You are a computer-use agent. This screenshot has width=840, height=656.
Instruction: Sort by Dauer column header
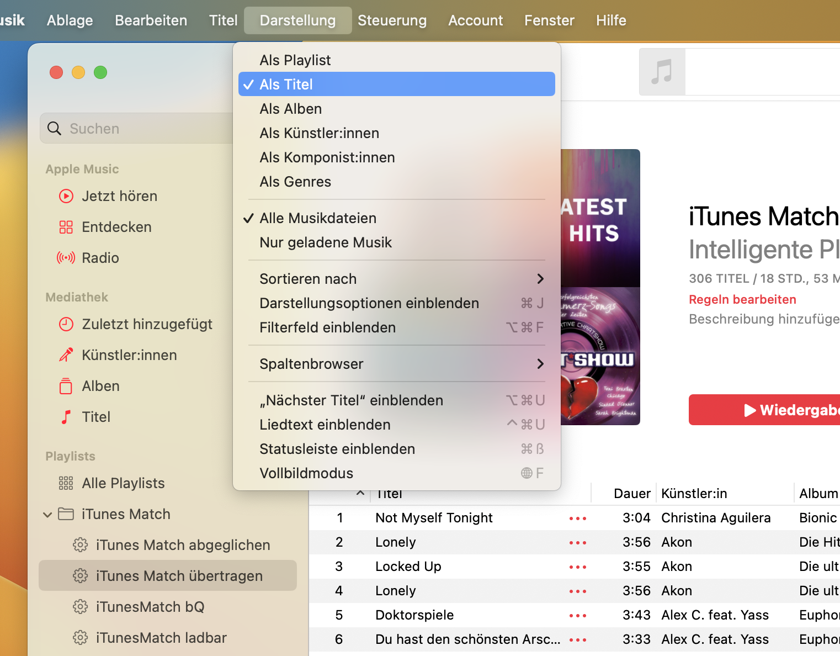[x=632, y=494]
